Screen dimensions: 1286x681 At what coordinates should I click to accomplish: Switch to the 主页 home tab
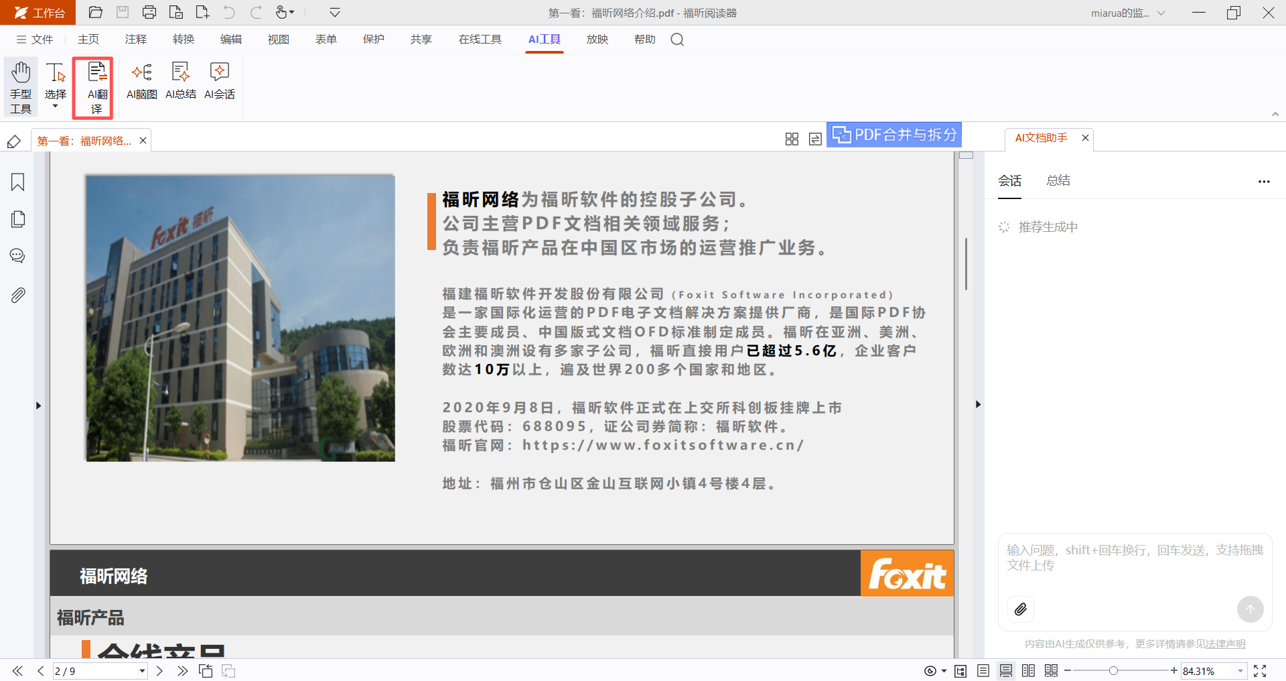tap(88, 40)
